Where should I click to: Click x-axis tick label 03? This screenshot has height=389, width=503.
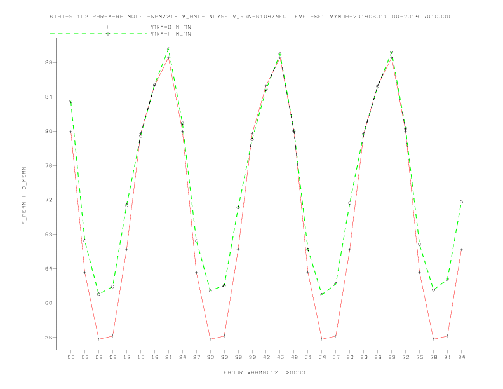click(x=84, y=357)
